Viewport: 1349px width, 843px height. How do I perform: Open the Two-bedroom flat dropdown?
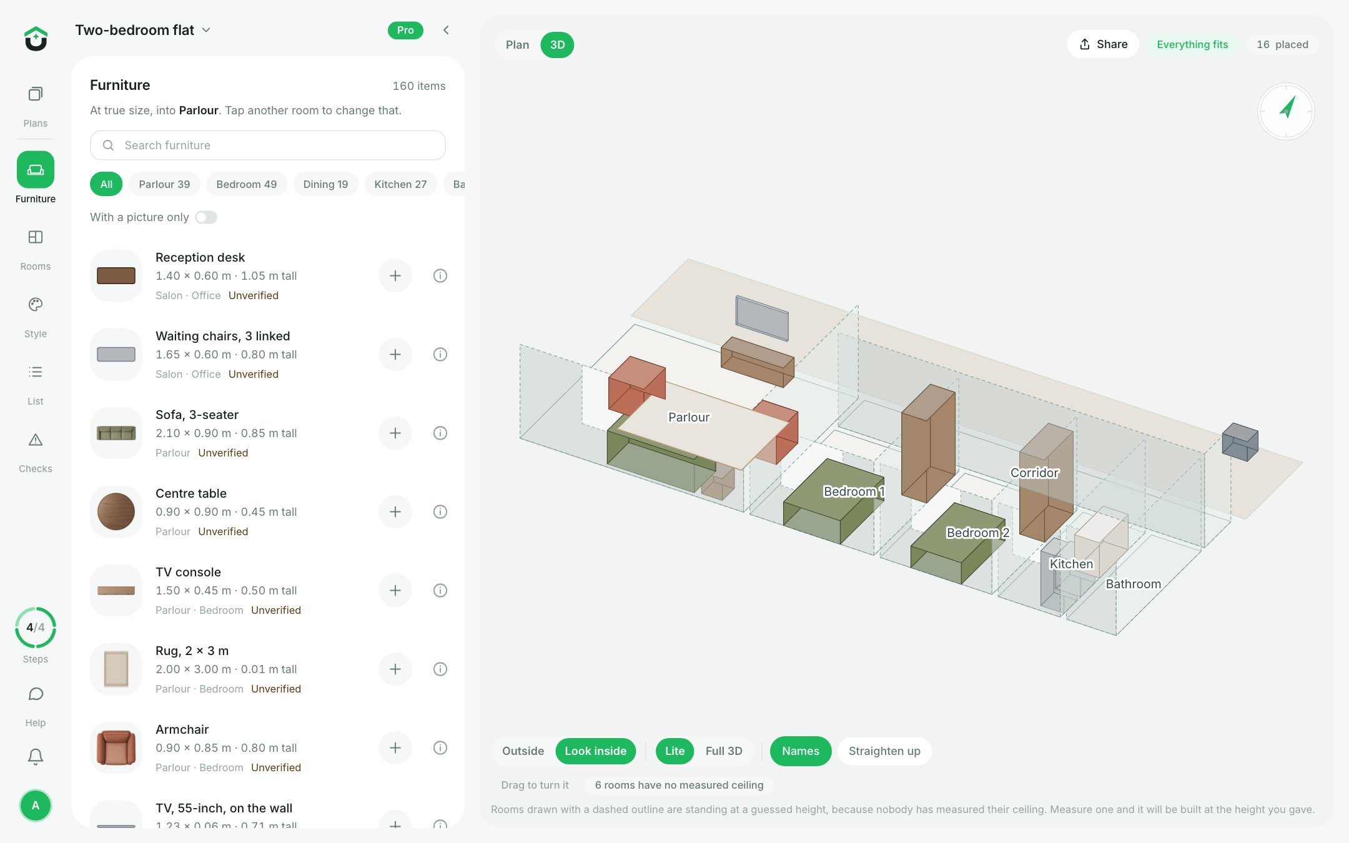coord(143,30)
